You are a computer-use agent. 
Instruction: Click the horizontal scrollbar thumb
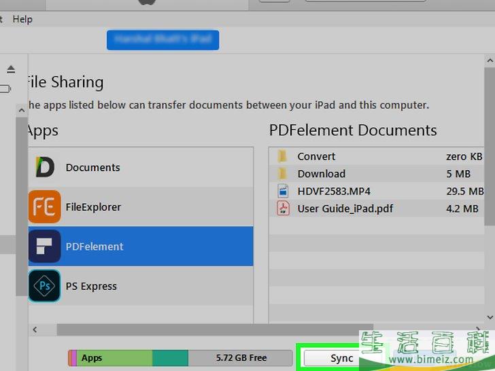215,330
